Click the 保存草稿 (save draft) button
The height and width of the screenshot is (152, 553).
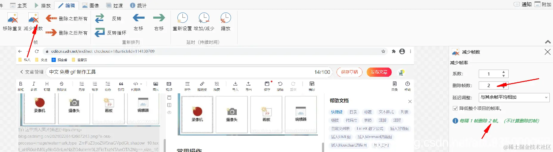349,72
